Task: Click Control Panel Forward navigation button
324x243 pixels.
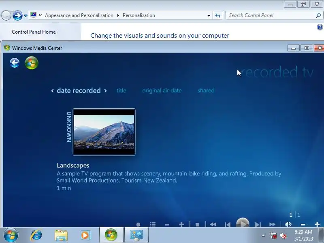Action: pos(17,15)
